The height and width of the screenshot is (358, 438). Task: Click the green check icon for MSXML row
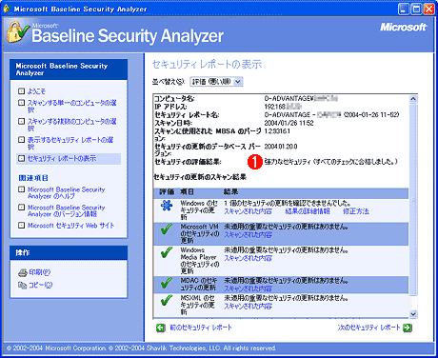(167, 300)
